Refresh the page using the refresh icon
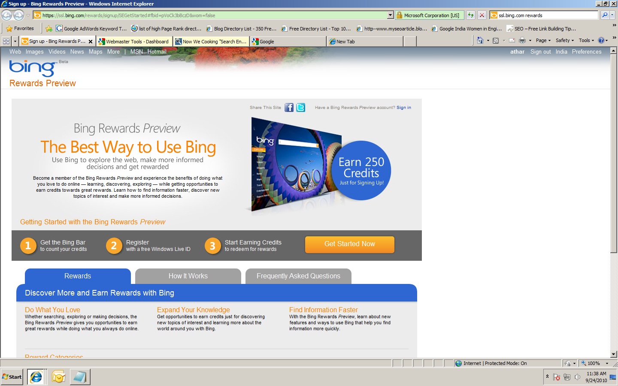The width and height of the screenshot is (618, 386). (471, 15)
